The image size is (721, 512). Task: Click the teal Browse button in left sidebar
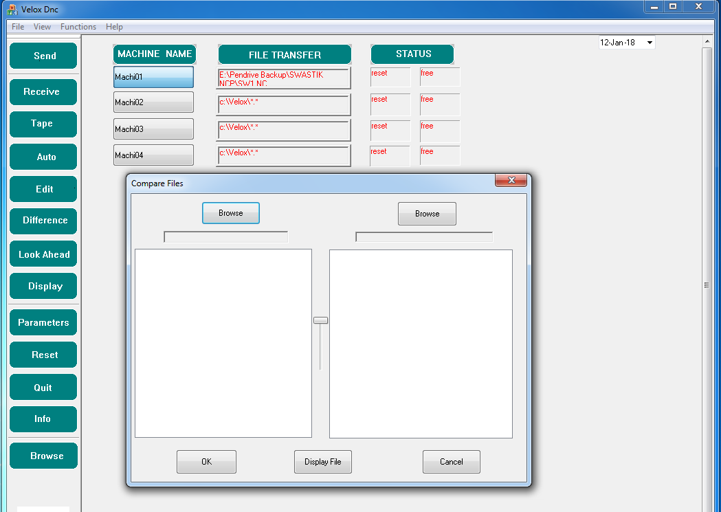coord(43,456)
